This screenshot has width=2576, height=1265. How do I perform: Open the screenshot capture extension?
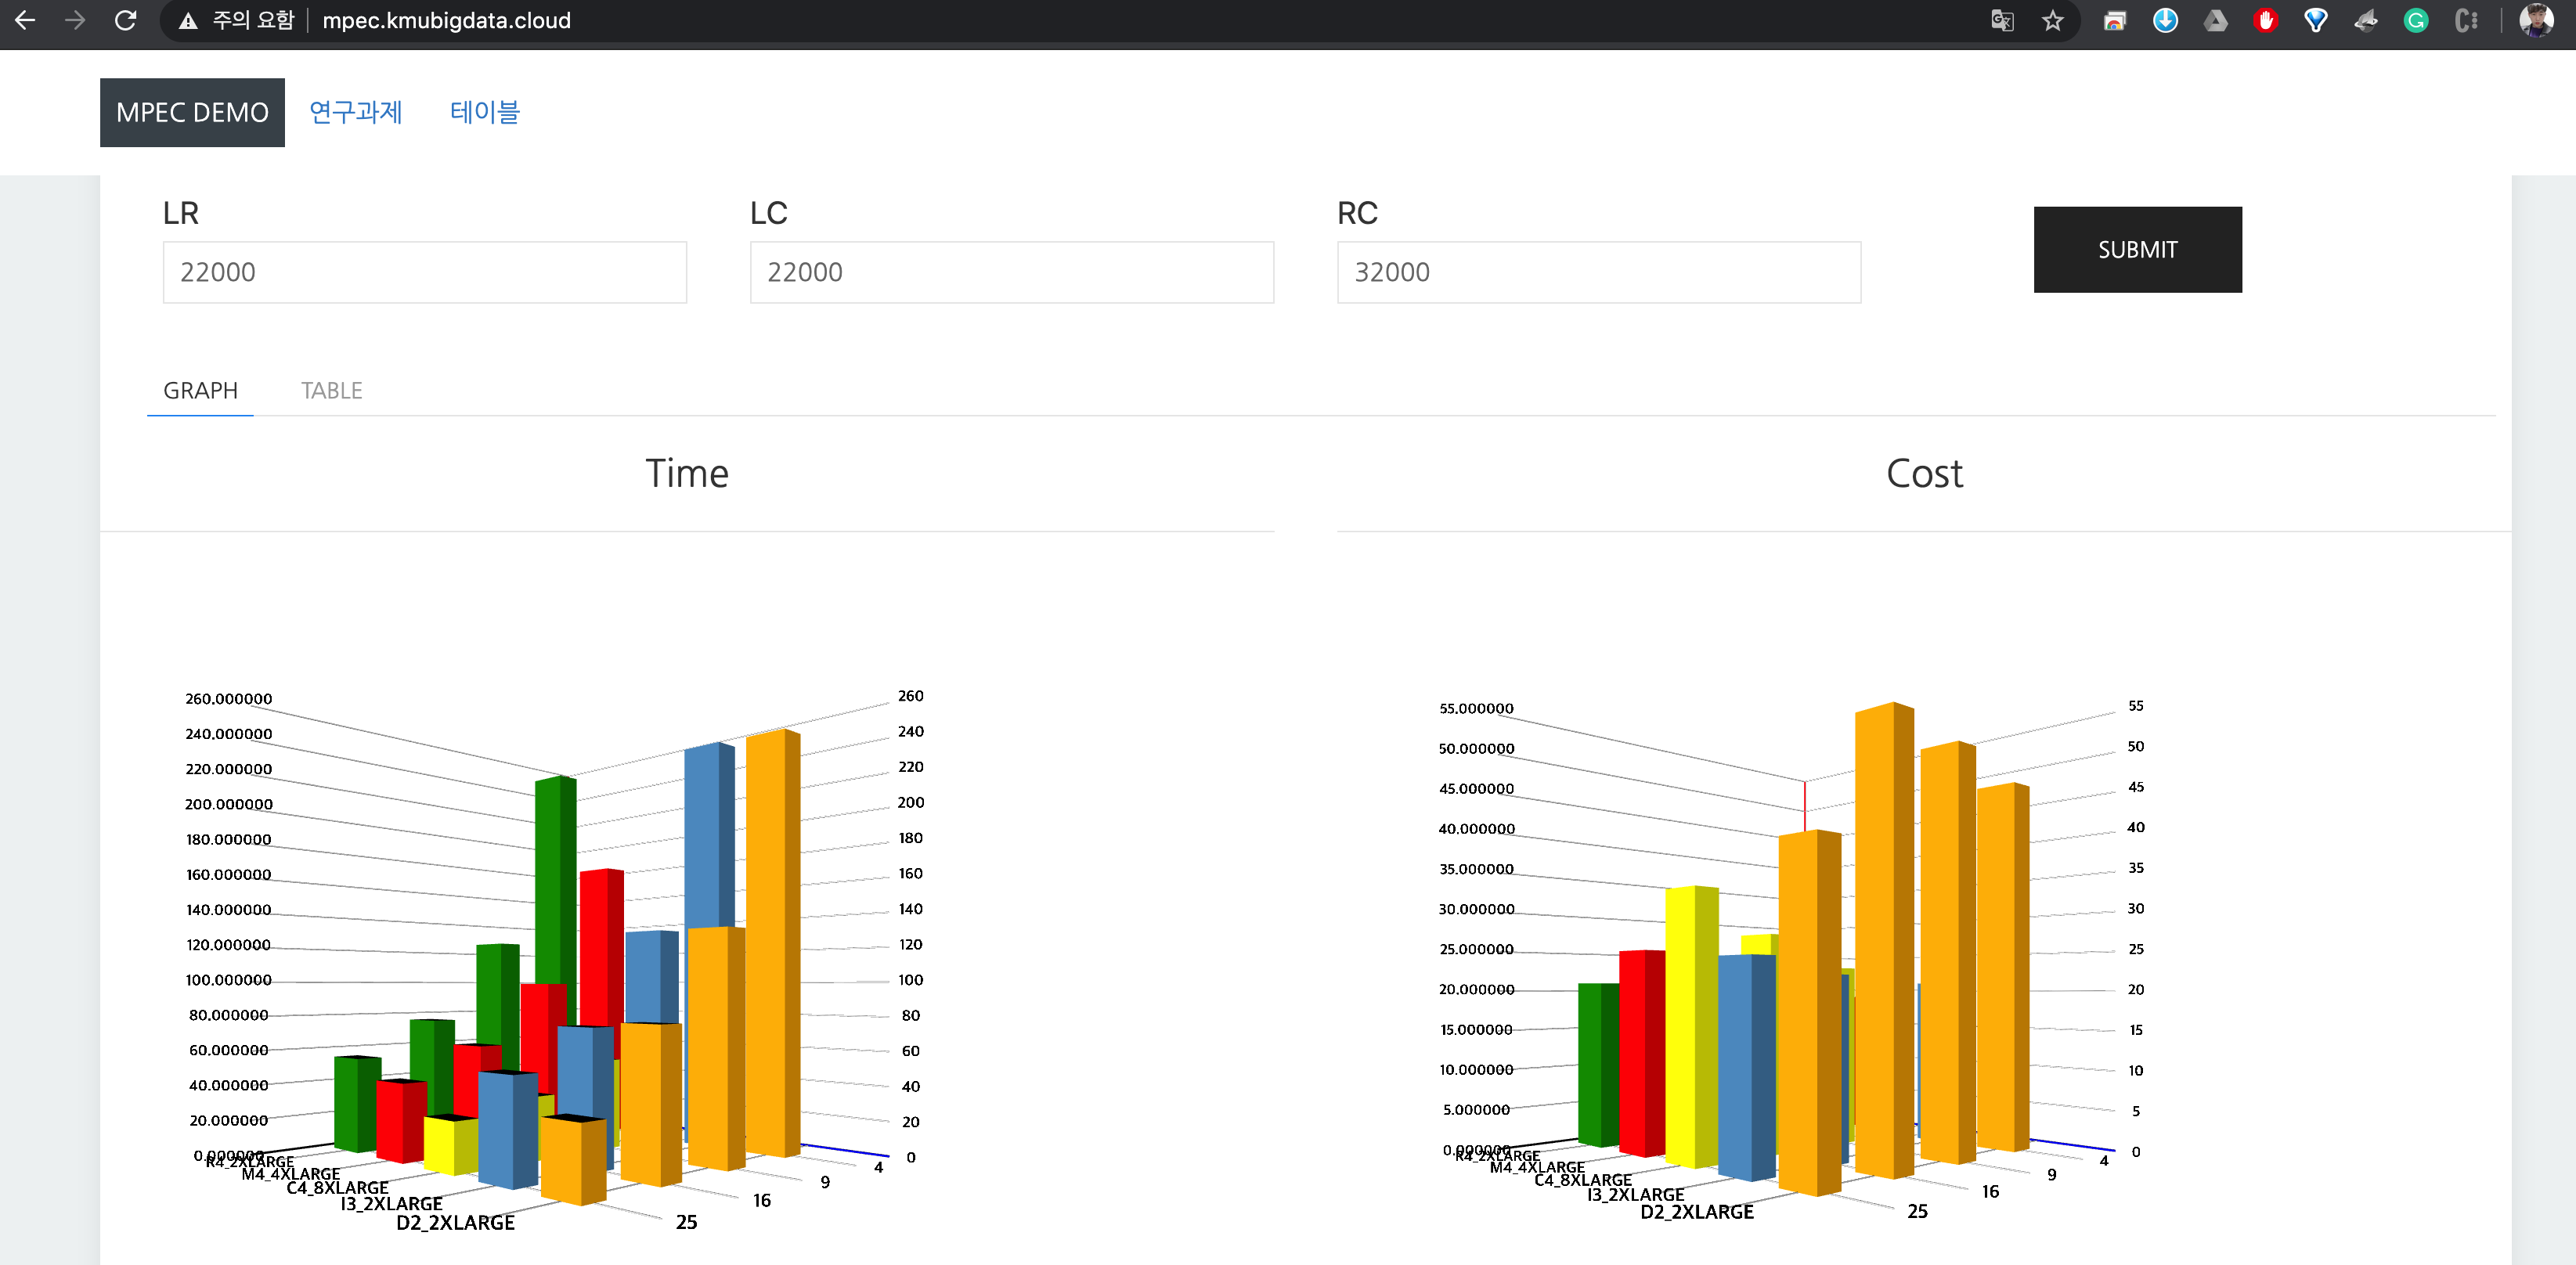pos(2115,20)
